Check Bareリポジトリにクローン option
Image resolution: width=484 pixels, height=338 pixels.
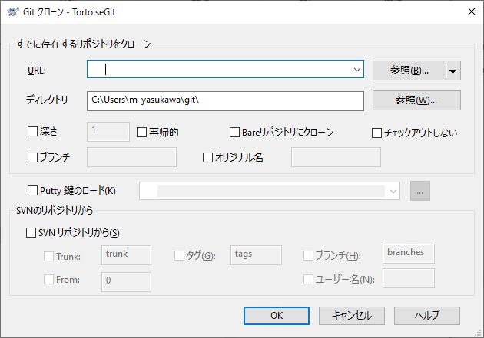234,133
